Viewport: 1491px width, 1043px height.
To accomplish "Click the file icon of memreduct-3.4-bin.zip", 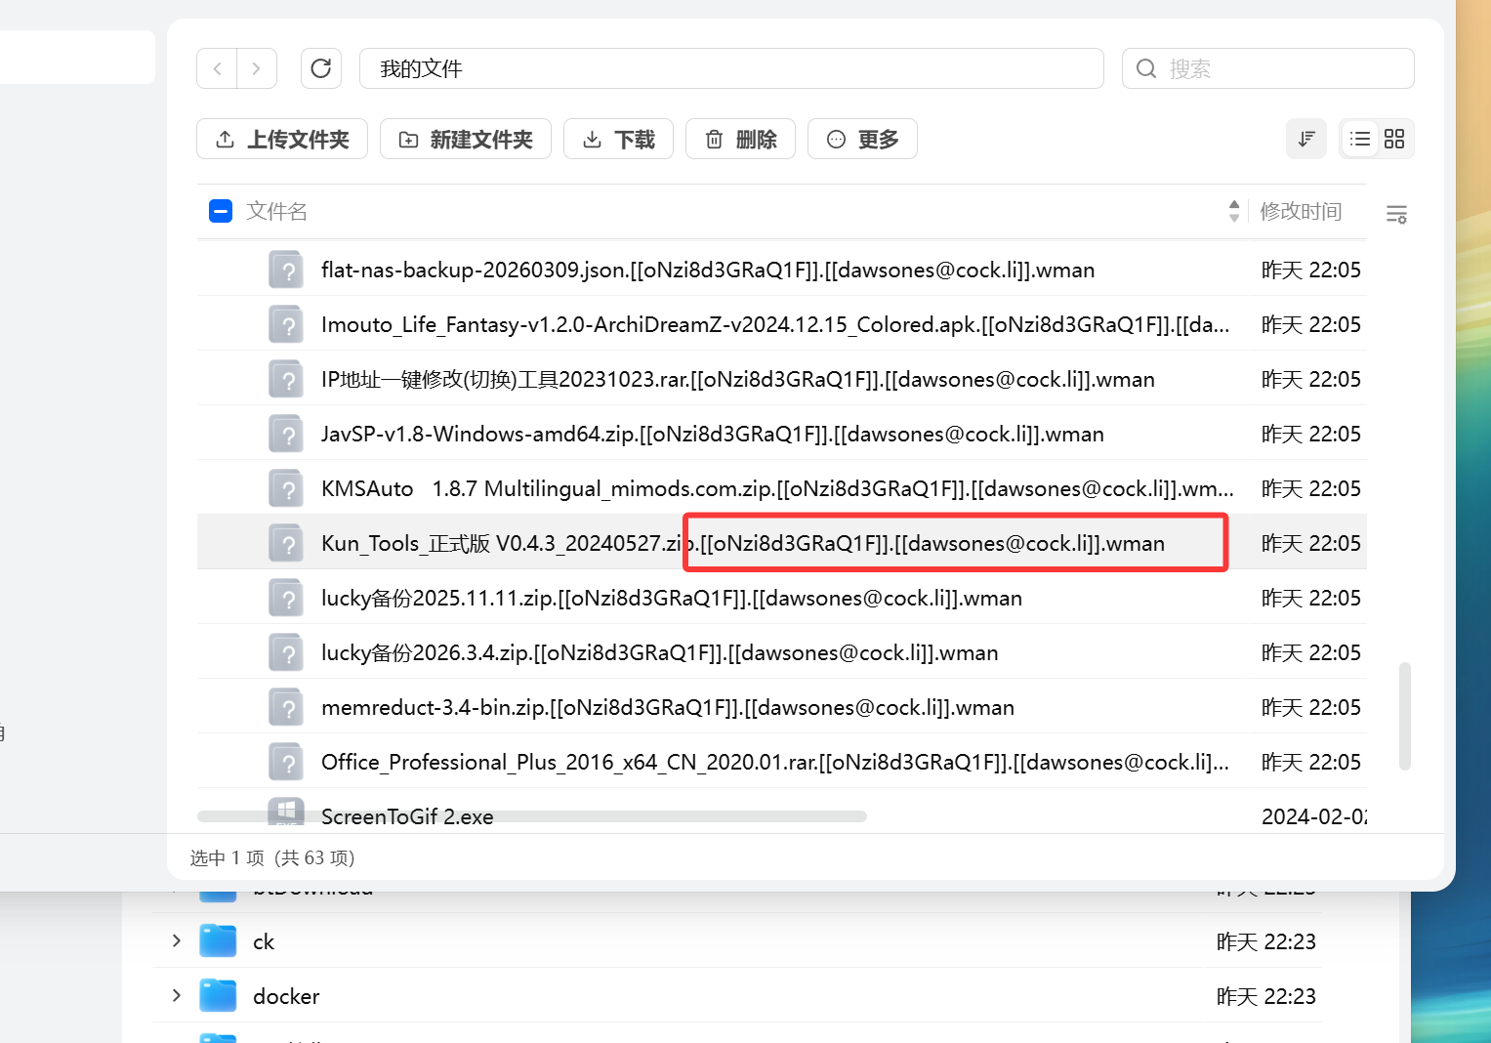I will tap(286, 707).
